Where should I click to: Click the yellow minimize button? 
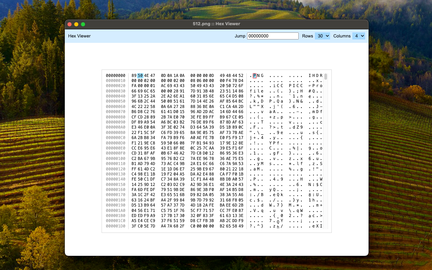tap(76, 24)
